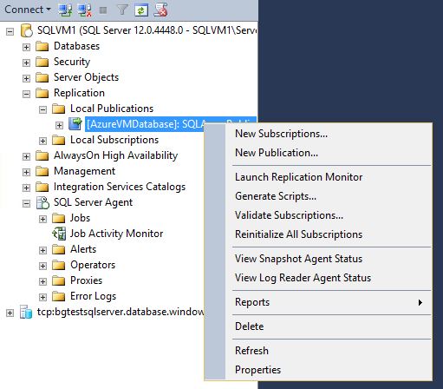This screenshot has height=389, width=443.
Task: Open the Connect dropdown in Object Explorer
Action: point(28,10)
